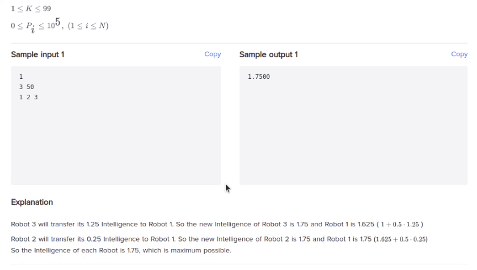477x270 pixels.
Task: Click the constraint 1 ≤ K ≤ 99
Action: click(31, 9)
